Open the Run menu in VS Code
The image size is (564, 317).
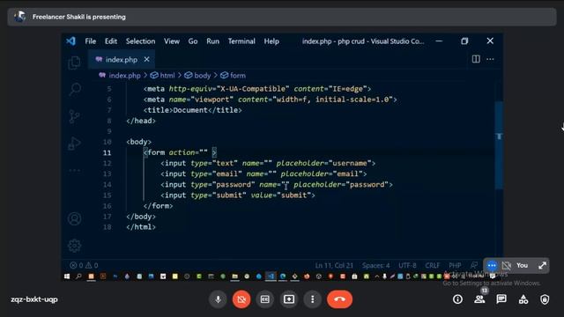212,41
